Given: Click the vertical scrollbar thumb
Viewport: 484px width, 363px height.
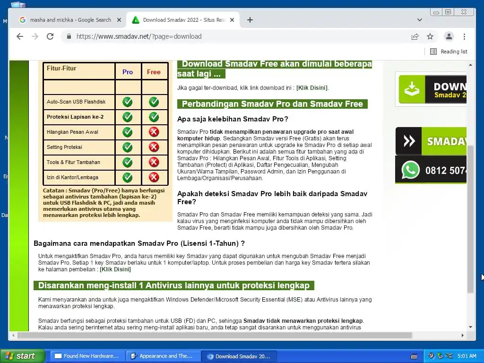Looking at the screenshot, I should (x=470, y=219).
